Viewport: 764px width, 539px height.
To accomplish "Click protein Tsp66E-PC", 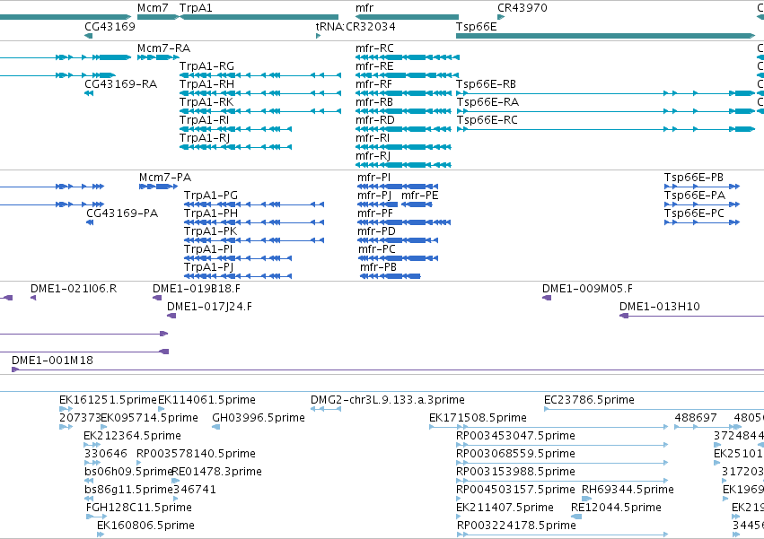I will click(x=702, y=222).
